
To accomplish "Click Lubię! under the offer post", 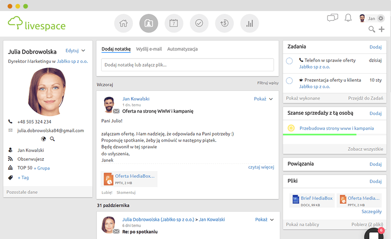I will [107, 193].
